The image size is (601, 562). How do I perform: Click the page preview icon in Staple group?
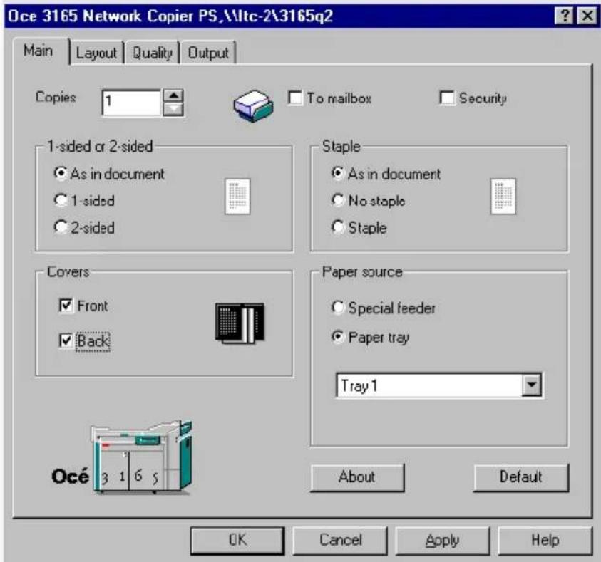point(503,197)
